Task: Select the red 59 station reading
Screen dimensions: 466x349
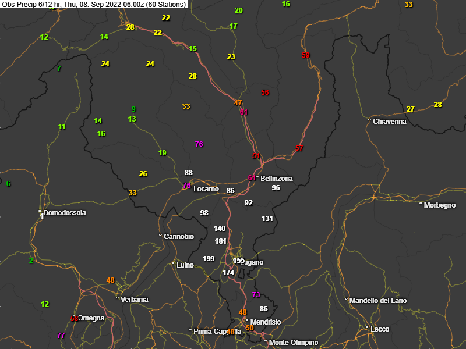Action: coord(306,55)
